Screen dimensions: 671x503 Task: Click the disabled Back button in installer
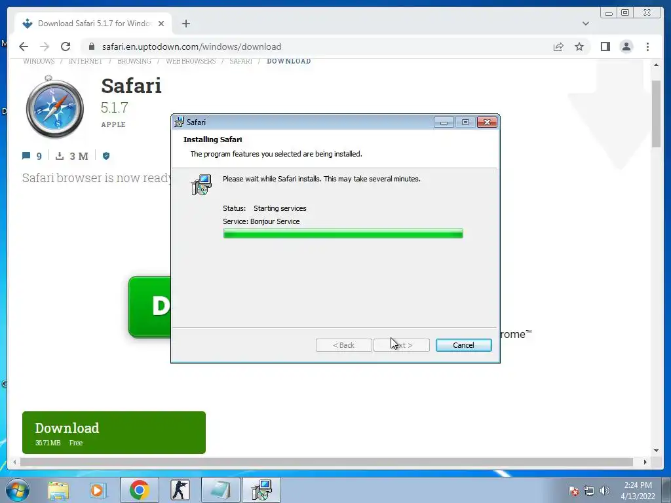[x=343, y=345]
